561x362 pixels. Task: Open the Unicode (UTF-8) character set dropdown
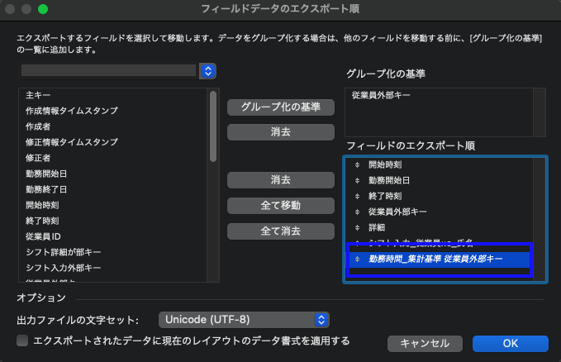coord(243,319)
